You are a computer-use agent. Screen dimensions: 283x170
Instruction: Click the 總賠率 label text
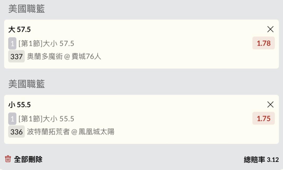tap(254, 160)
